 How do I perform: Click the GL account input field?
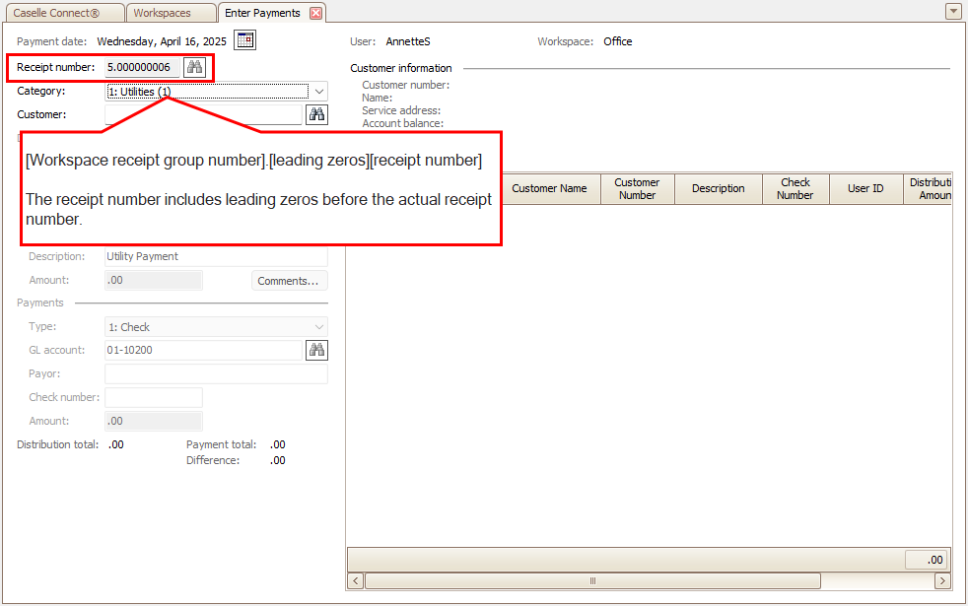(203, 350)
